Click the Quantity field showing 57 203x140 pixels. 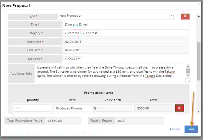point(32,108)
